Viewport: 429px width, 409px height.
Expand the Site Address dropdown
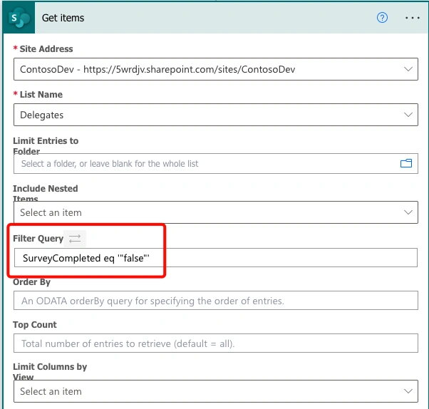[x=408, y=69]
